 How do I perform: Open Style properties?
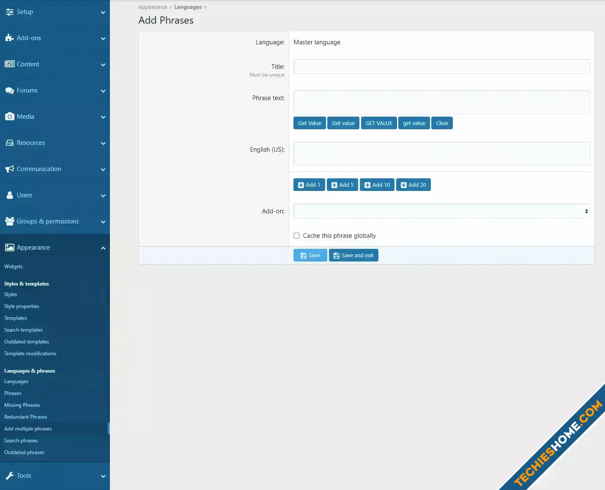coord(22,306)
